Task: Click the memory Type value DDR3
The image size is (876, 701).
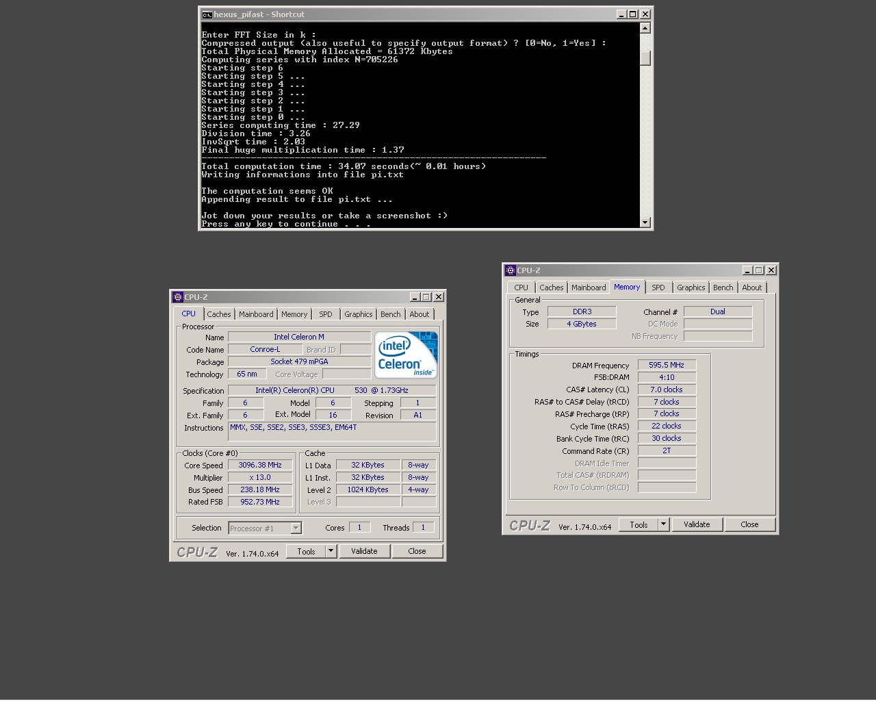Action: (582, 311)
